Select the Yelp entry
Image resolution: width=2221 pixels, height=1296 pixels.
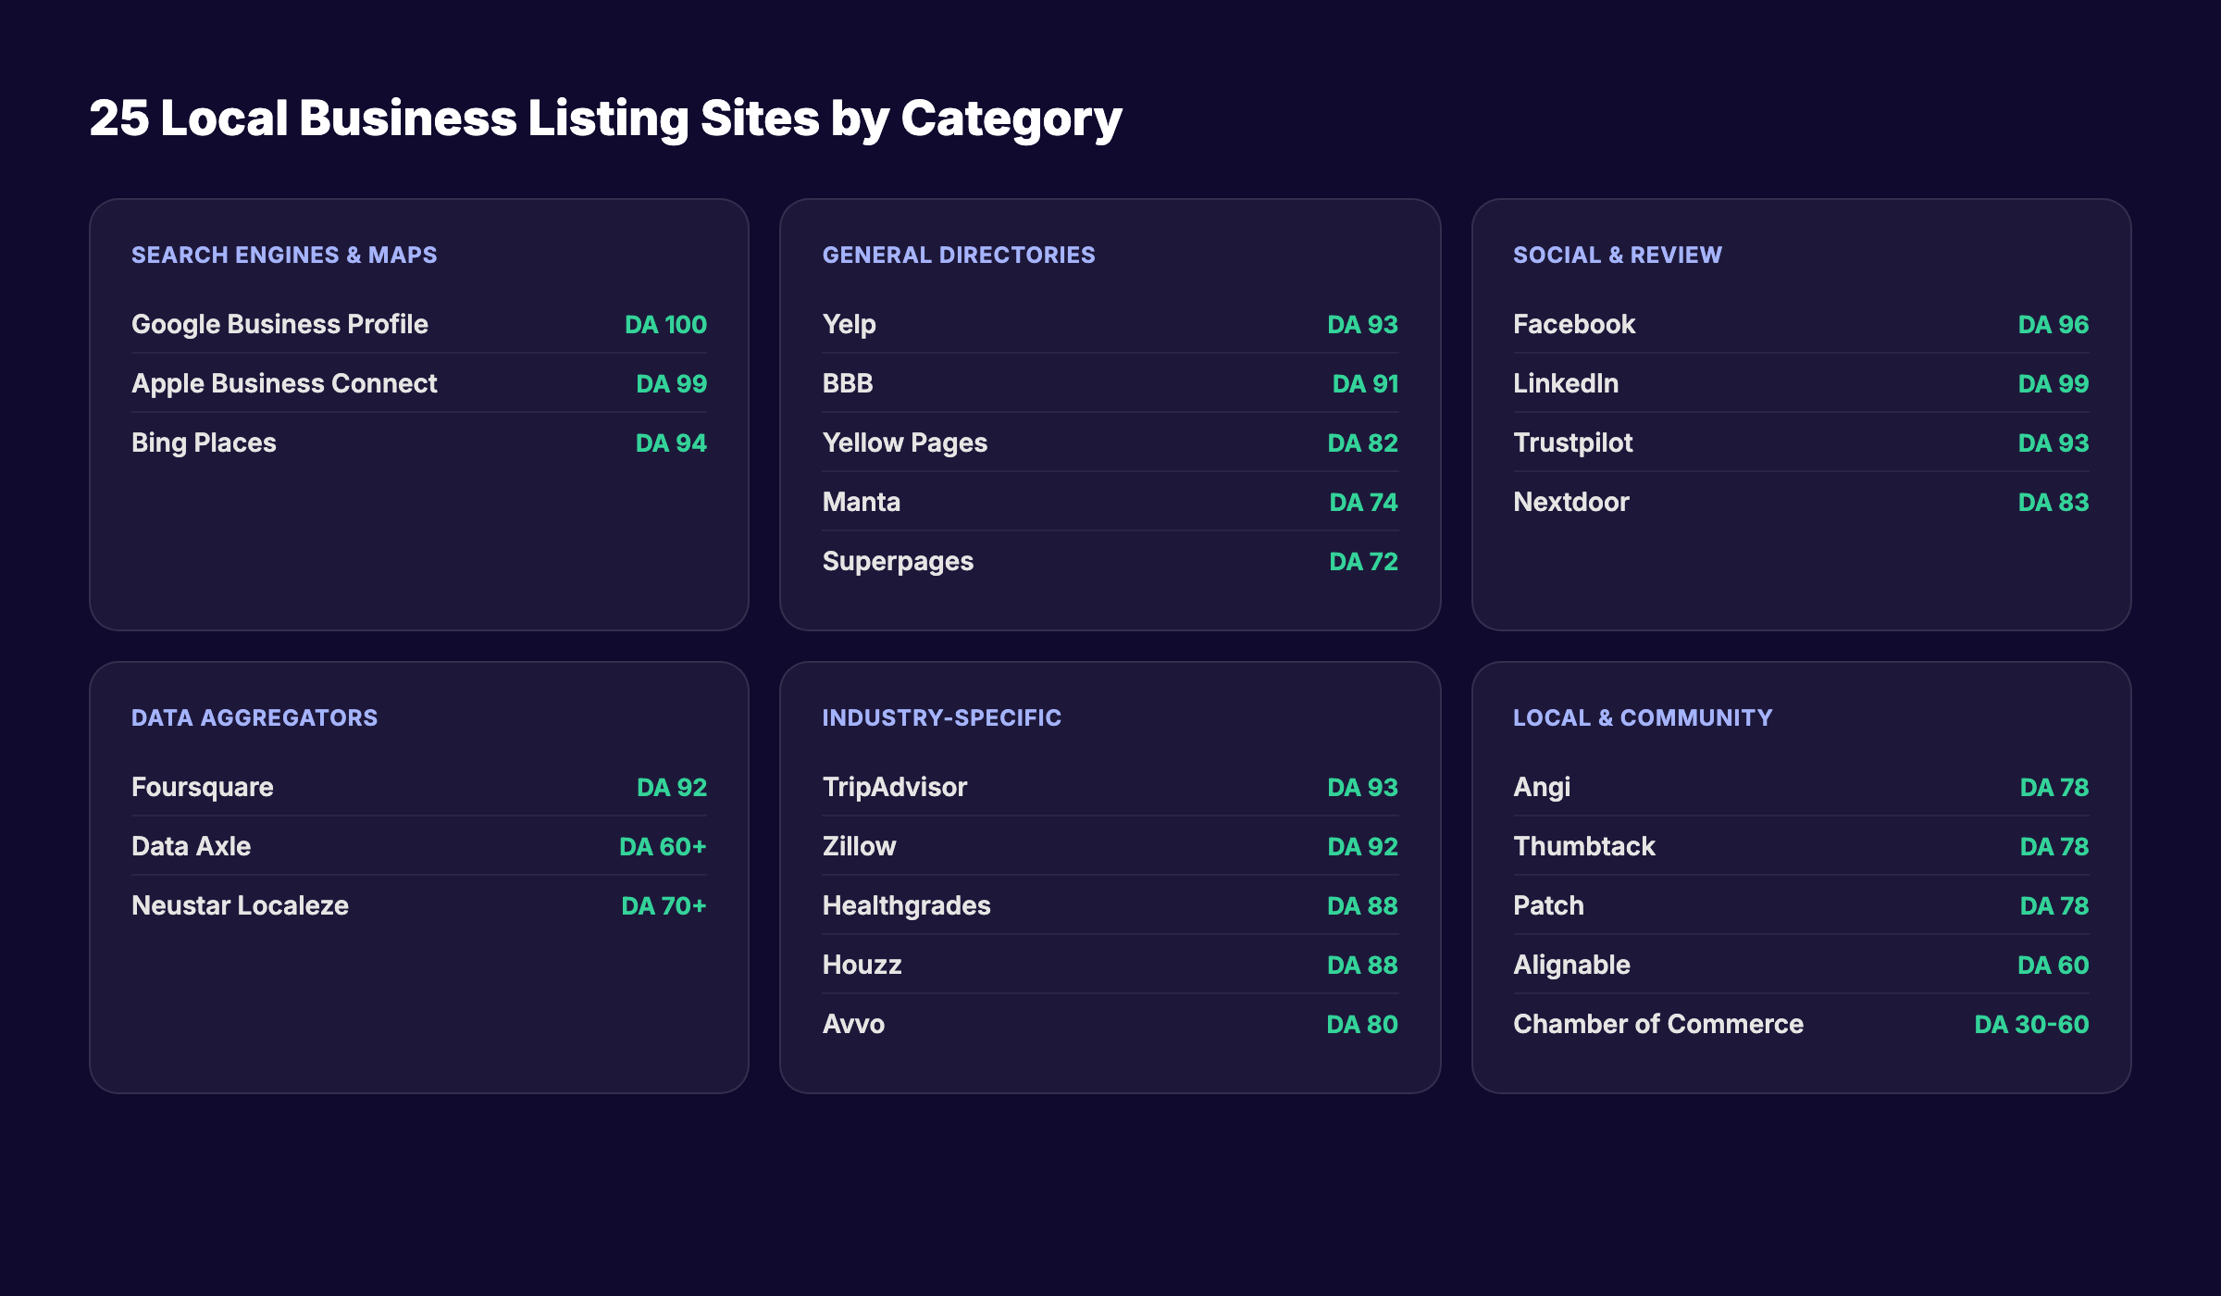tap(848, 324)
